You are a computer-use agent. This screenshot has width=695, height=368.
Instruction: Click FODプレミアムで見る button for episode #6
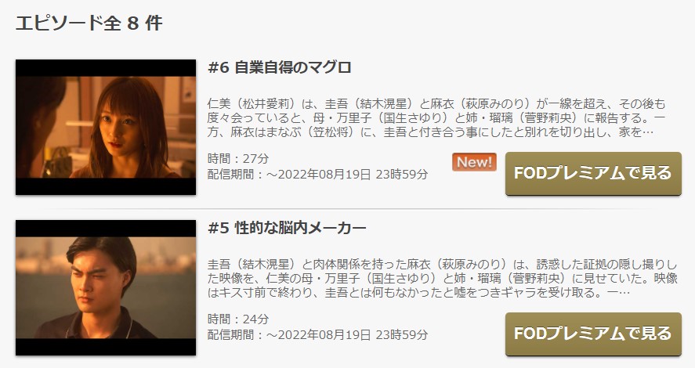tap(593, 173)
